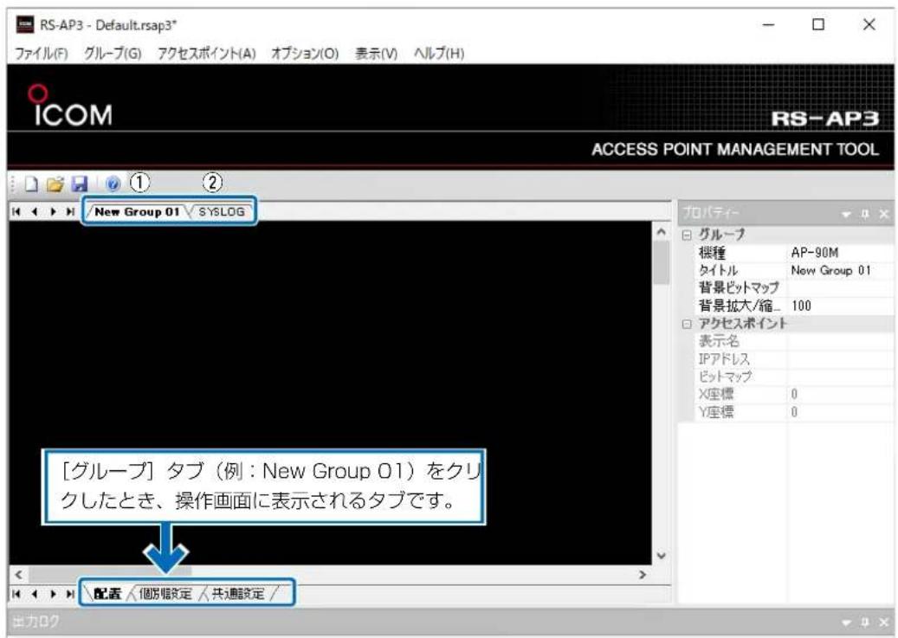This screenshot has height=638, width=898.
Task: Go to next bottom sheet tab arrow
Action: [x=53, y=594]
